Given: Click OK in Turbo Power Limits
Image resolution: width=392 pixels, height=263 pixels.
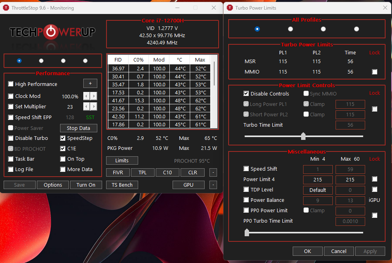Looking at the screenshot, I should click(308, 251).
